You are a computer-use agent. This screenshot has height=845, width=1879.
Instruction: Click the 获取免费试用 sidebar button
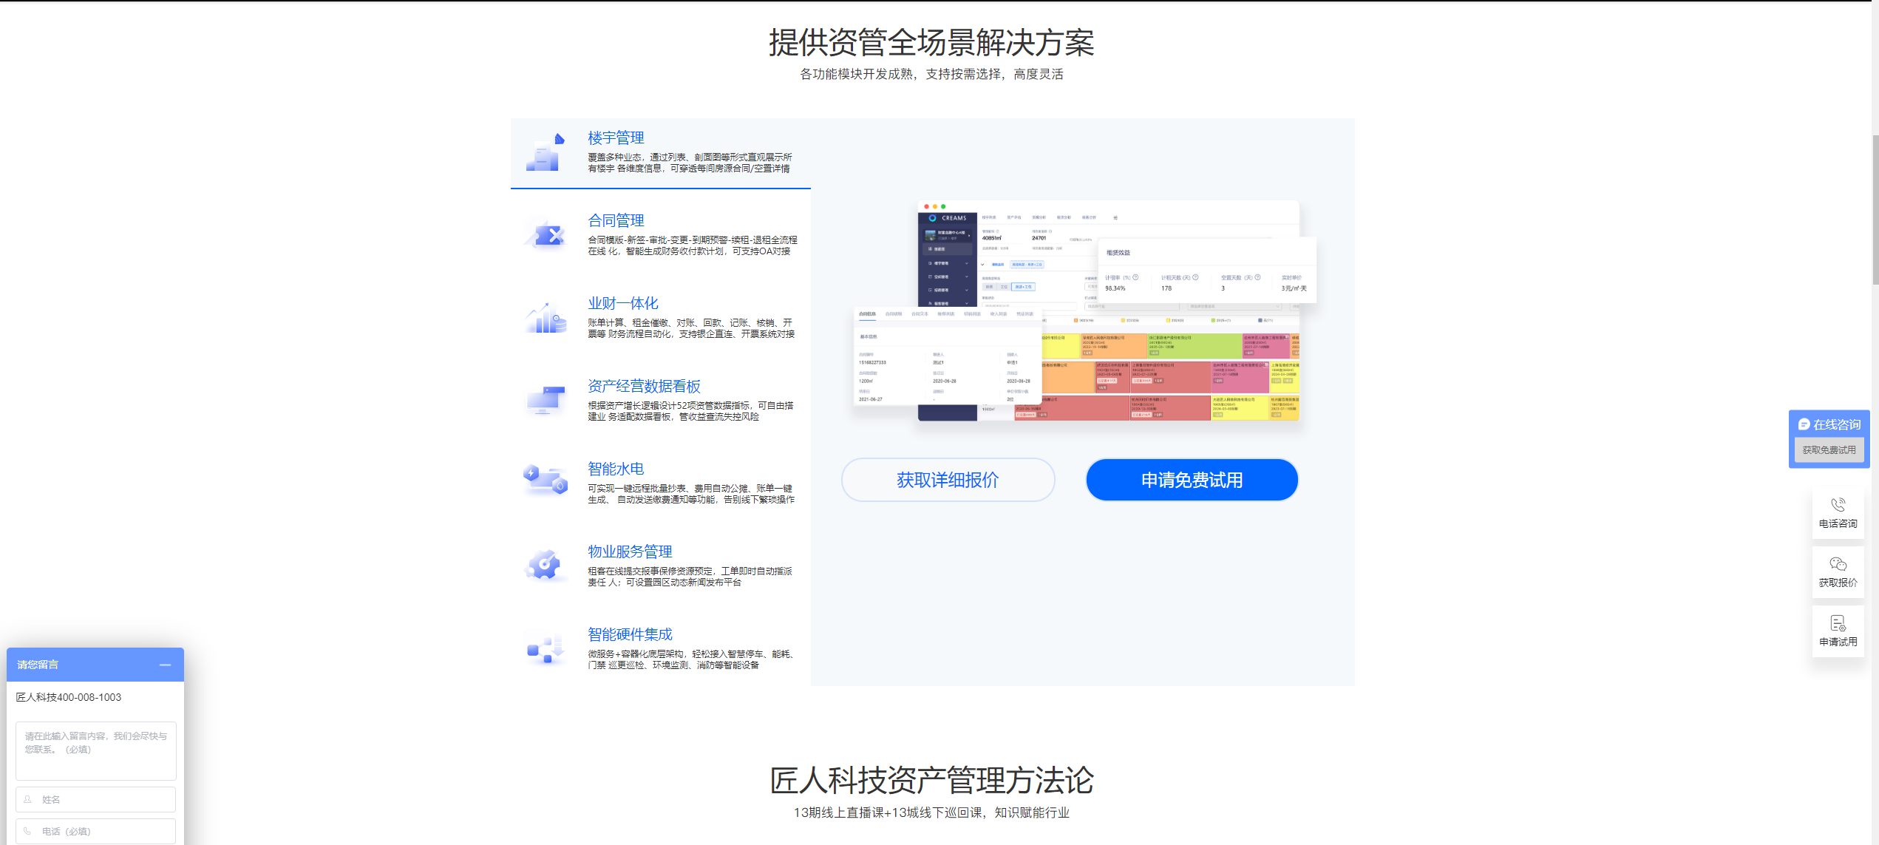click(x=1829, y=450)
